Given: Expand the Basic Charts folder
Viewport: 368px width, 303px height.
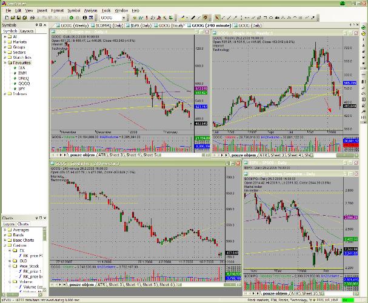Looking at the screenshot, I should [5, 240].
